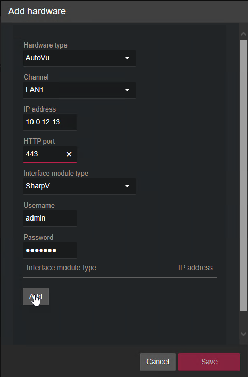Click the Add hardware dialog title bar
The image size is (248, 377).
coord(124,11)
